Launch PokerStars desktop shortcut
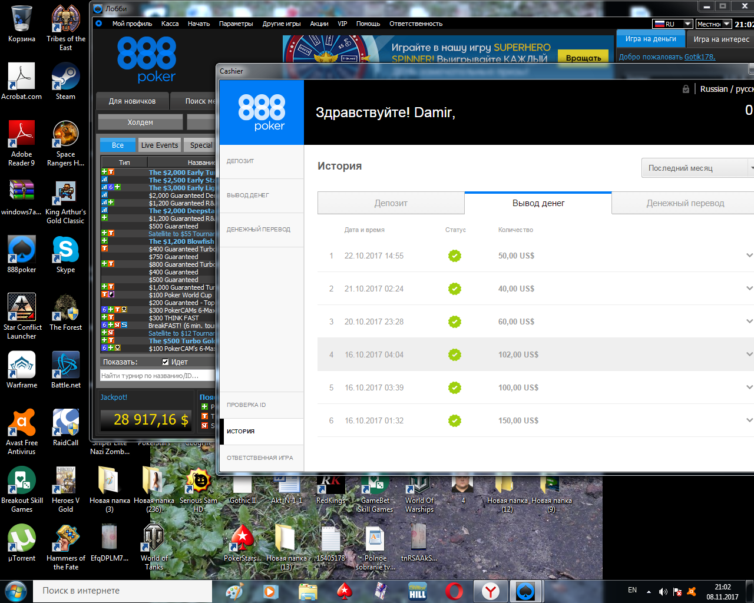This screenshot has width=754, height=603. pos(243,542)
